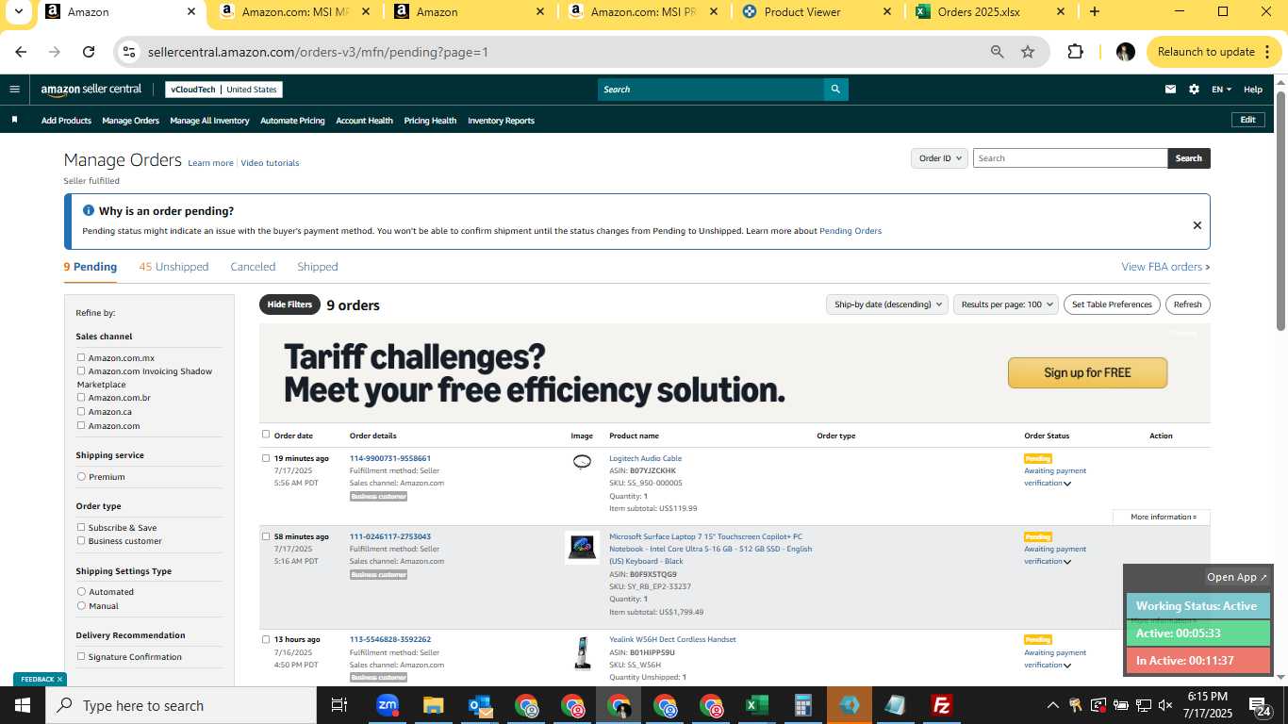Open Outlook from the taskbar
This screenshot has height=724, width=1288.
coord(480,705)
